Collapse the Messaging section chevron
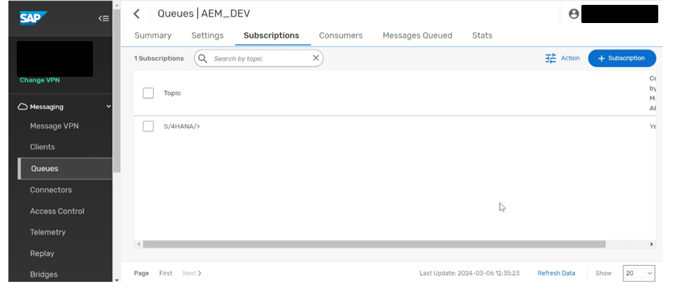 coord(108,106)
